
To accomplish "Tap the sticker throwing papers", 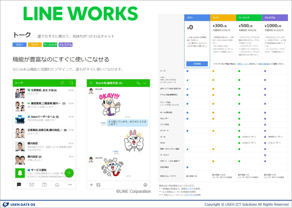I will pos(112,167).
